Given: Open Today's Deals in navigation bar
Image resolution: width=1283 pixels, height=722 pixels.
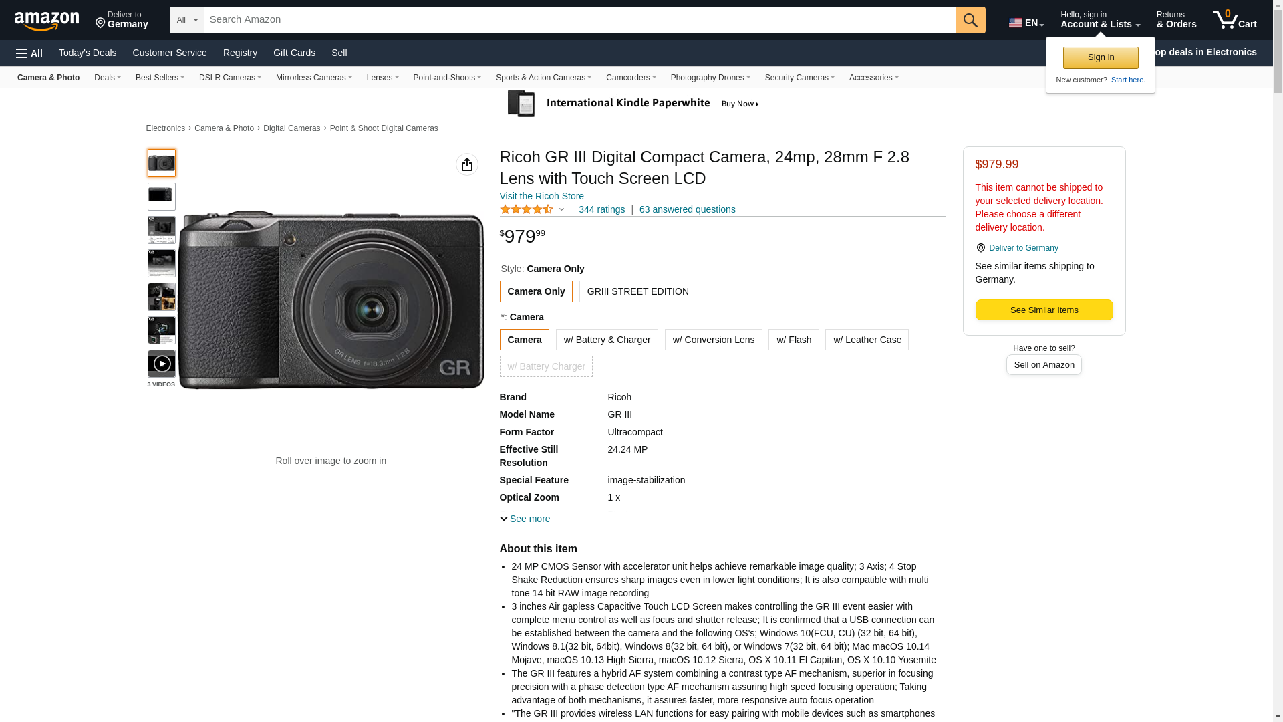Looking at the screenshot, I should click(88, 53).
